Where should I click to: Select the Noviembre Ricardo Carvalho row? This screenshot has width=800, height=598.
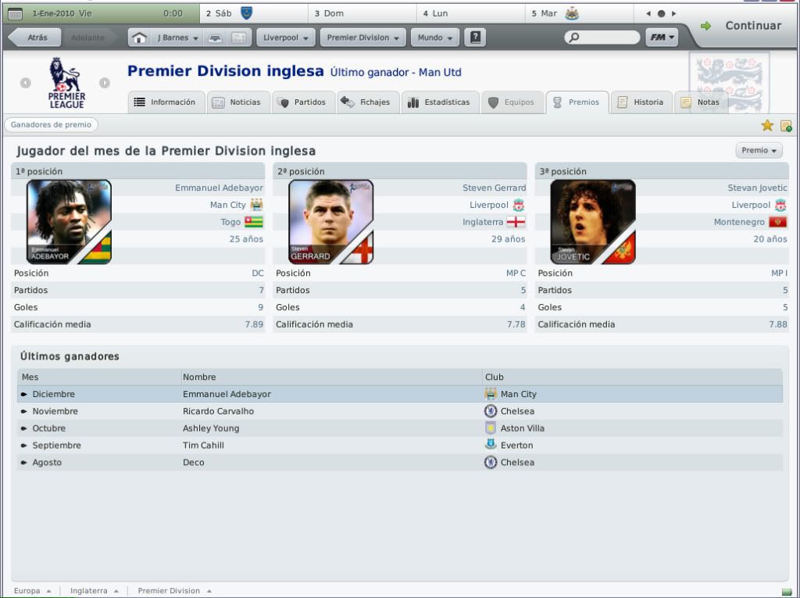[400, 411]
